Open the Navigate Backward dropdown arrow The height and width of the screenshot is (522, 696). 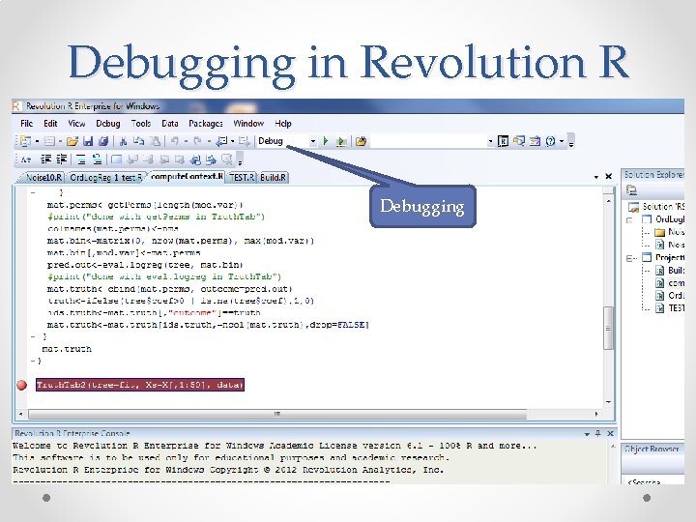pyautogui.click(x=232, y=142)
